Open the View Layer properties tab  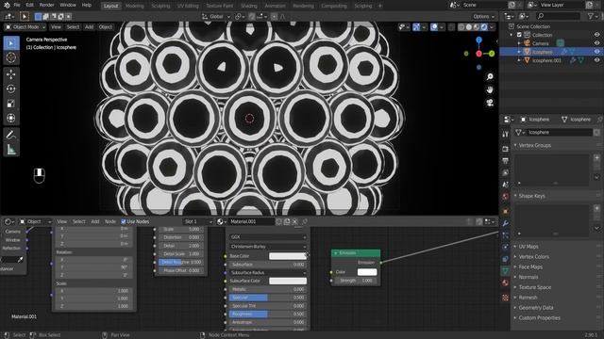pos(506,172)
